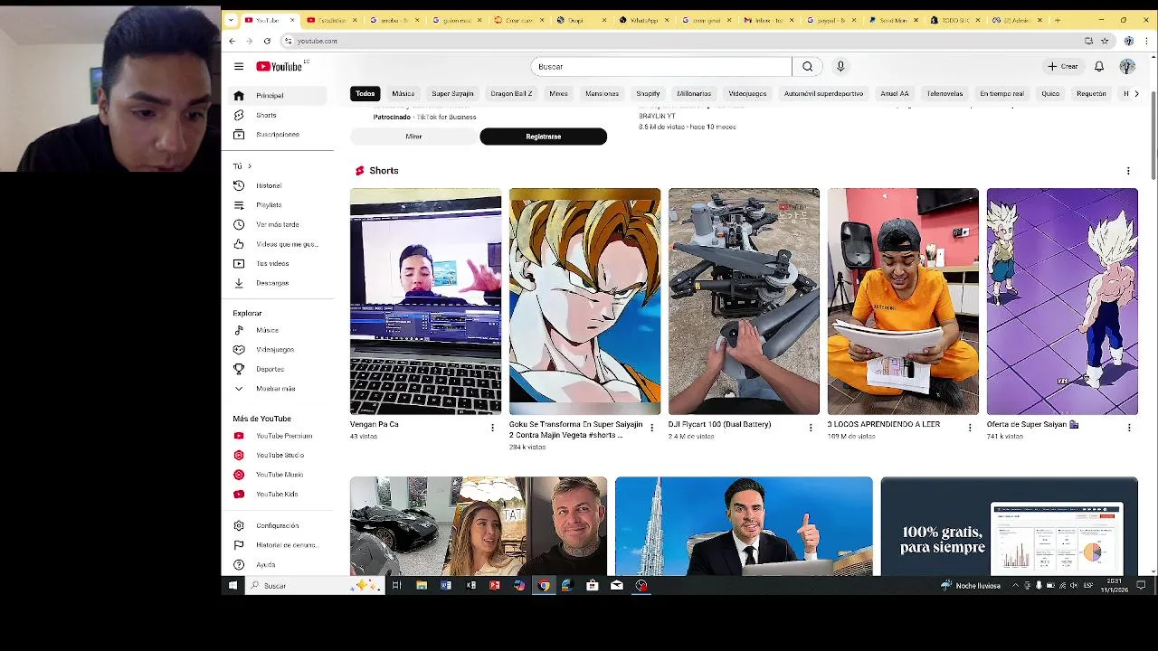This screenshot has width=1158, height=651.
Task: Select the Super Sayajin filter chip
Action: click(452, 93)
